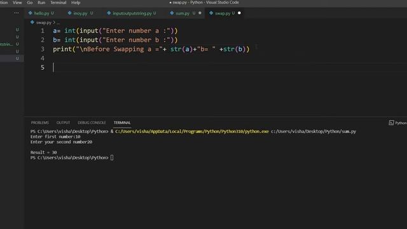Select the highlighted file row in explorer sidebar
This screenshot has height=229, width=407.
coord(12,59)
